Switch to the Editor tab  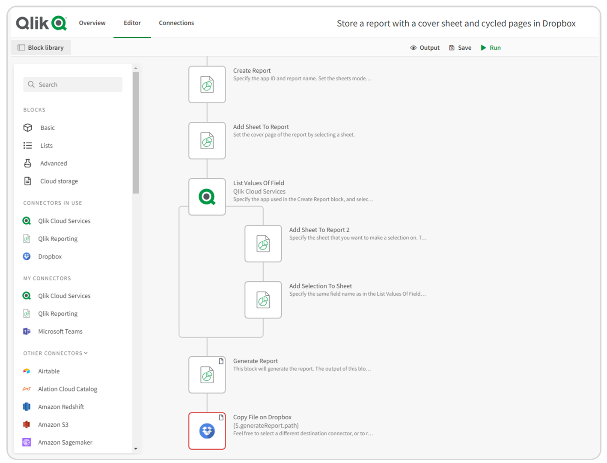[132, 23]
